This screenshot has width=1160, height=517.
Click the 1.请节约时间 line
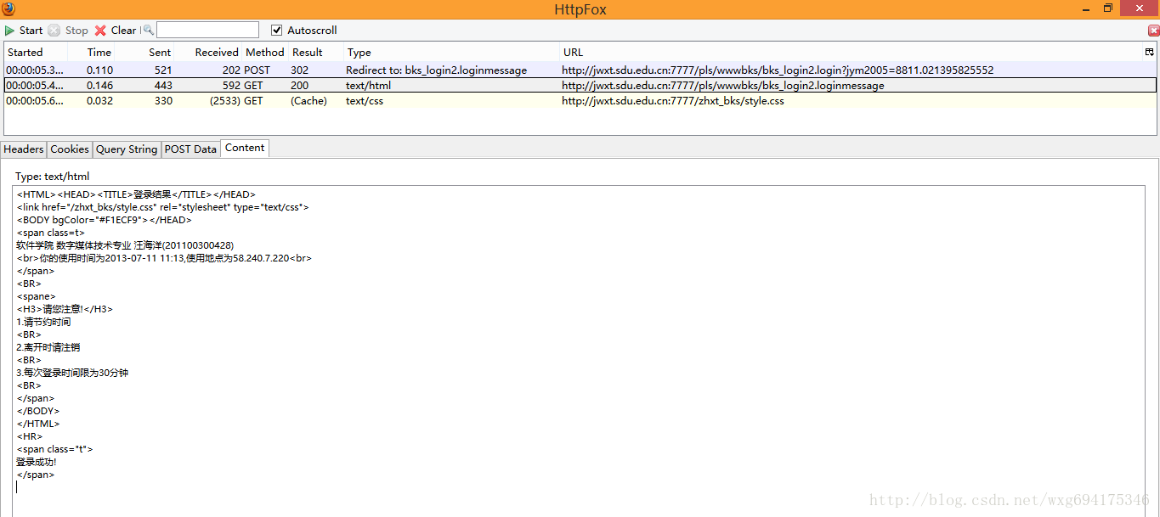tap(43, 322)
